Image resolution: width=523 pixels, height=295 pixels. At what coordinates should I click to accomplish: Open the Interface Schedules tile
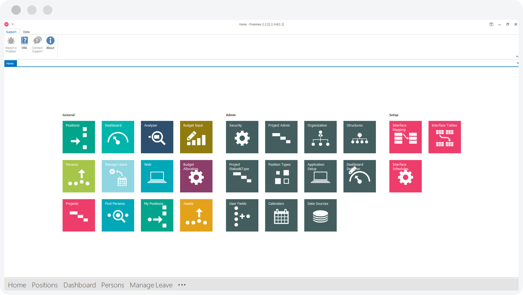[x=406, y=176]
